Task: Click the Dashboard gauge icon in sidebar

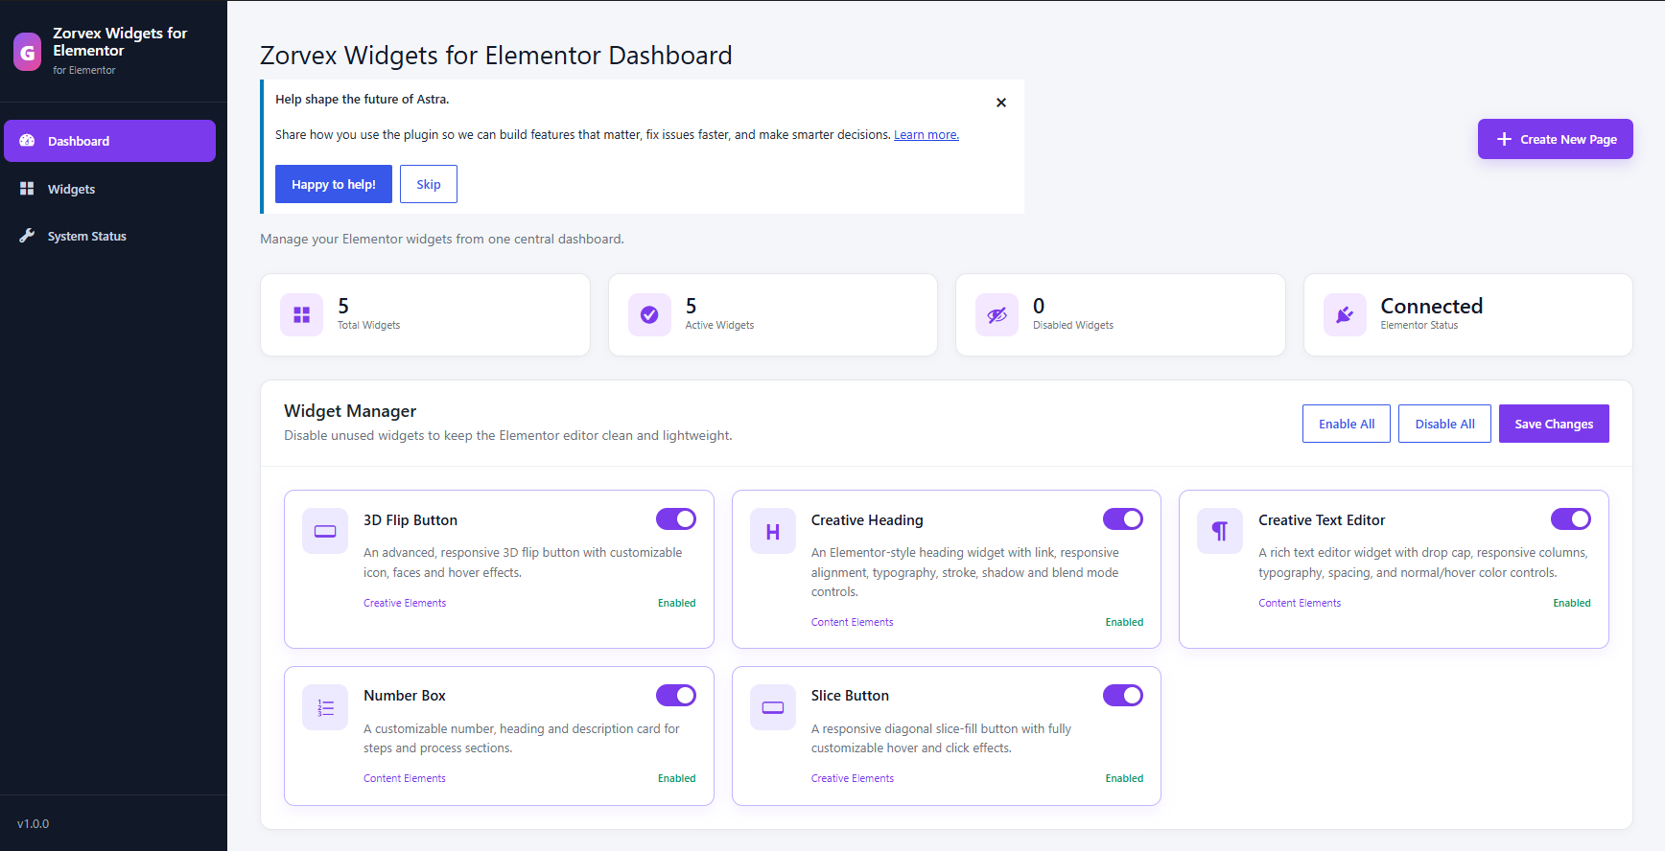Action: coord(27,141)
